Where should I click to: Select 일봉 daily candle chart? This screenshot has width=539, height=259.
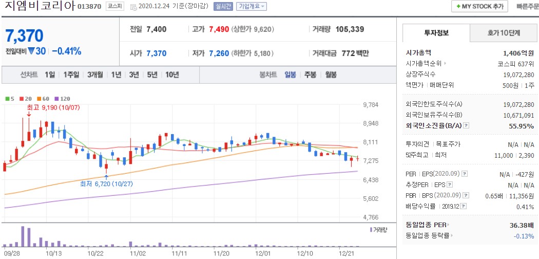pyautogui.click(x=290, y=75)
